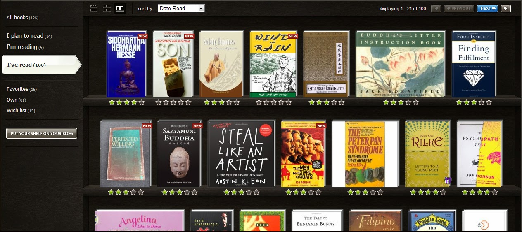Click NEW badge on Sakyamuni Buddha cover
Screen dimensions: 522x232
click(197, 126)
